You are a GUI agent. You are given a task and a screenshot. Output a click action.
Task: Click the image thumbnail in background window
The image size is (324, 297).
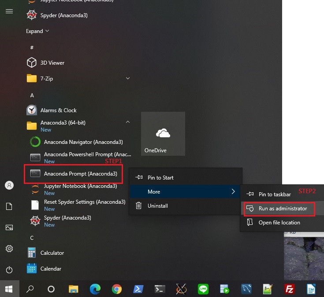click(x=304, y=258)
